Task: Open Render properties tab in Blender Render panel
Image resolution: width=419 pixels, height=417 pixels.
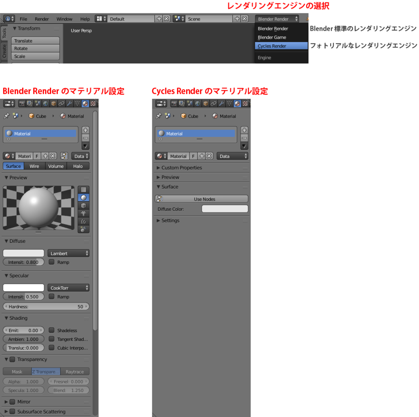Action: click(22, 104)
